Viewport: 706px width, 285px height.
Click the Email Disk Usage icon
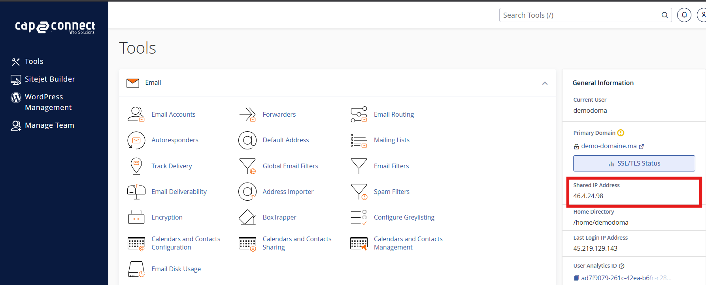tap(136, 269)
